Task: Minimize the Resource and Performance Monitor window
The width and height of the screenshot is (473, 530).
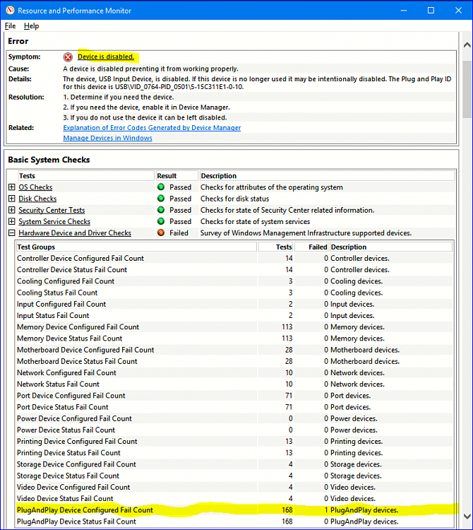Action: (403, 11)
